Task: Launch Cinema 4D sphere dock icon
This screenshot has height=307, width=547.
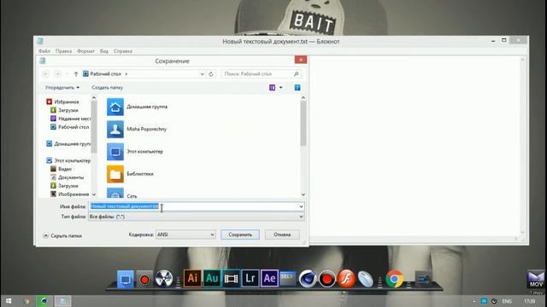Action: tap(308, 279)
